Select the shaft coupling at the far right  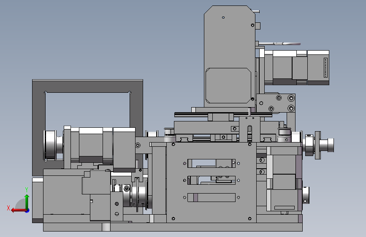(x=319, y=145)
